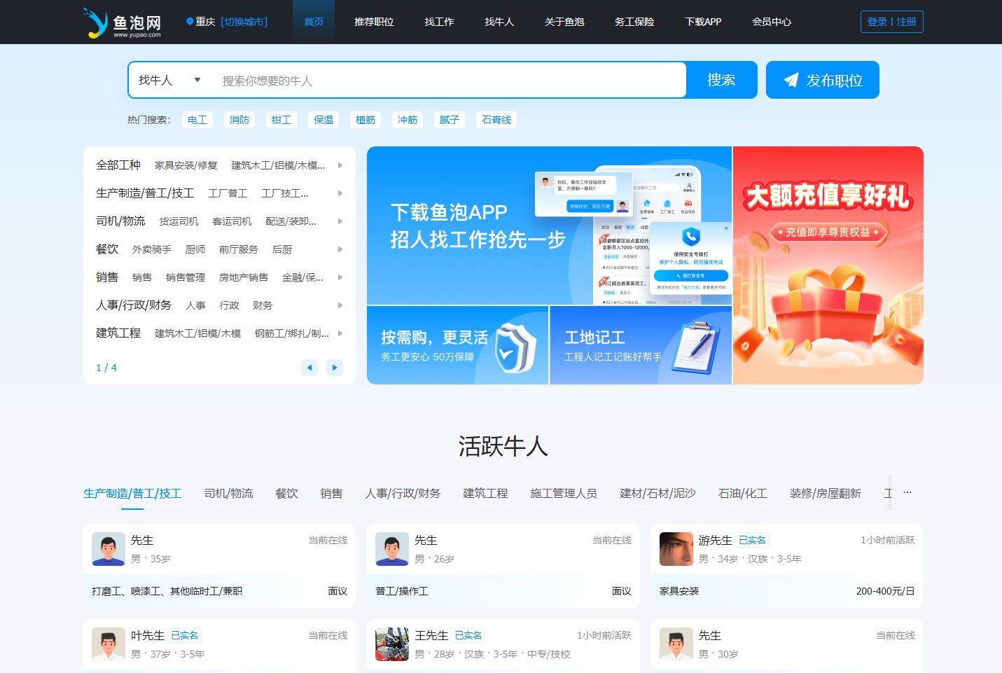
Task: Click 叶先生 avatar
Action: pyautogui.click(x=109, y=644)
